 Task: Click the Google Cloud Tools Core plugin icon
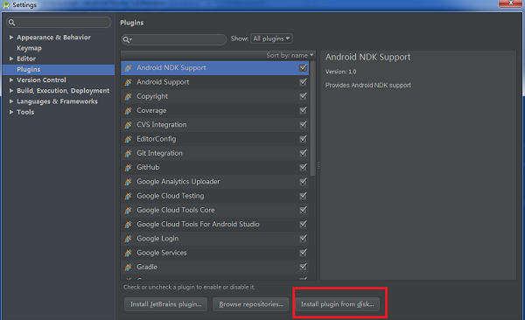(129, 210)
